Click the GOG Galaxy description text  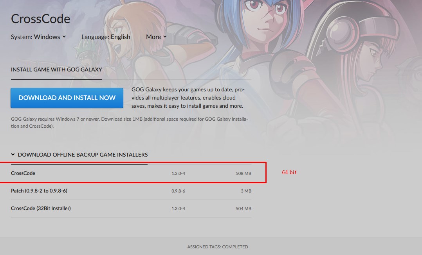[x=188, y=98]
